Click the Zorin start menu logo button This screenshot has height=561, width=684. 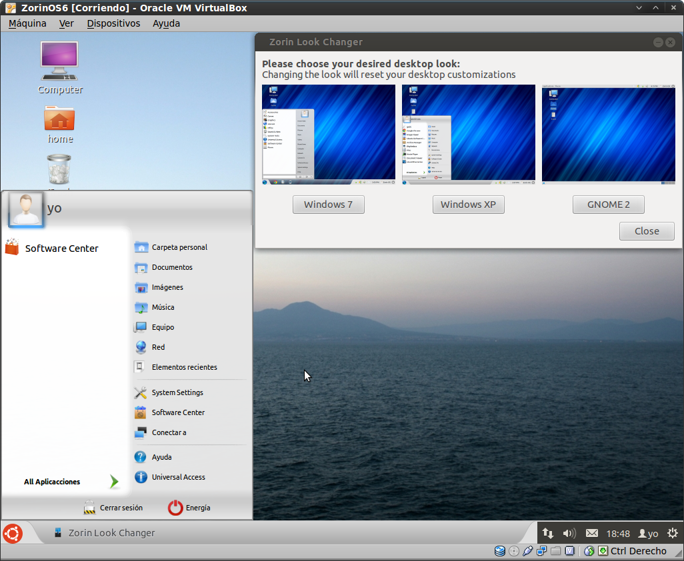click(13, 533)
